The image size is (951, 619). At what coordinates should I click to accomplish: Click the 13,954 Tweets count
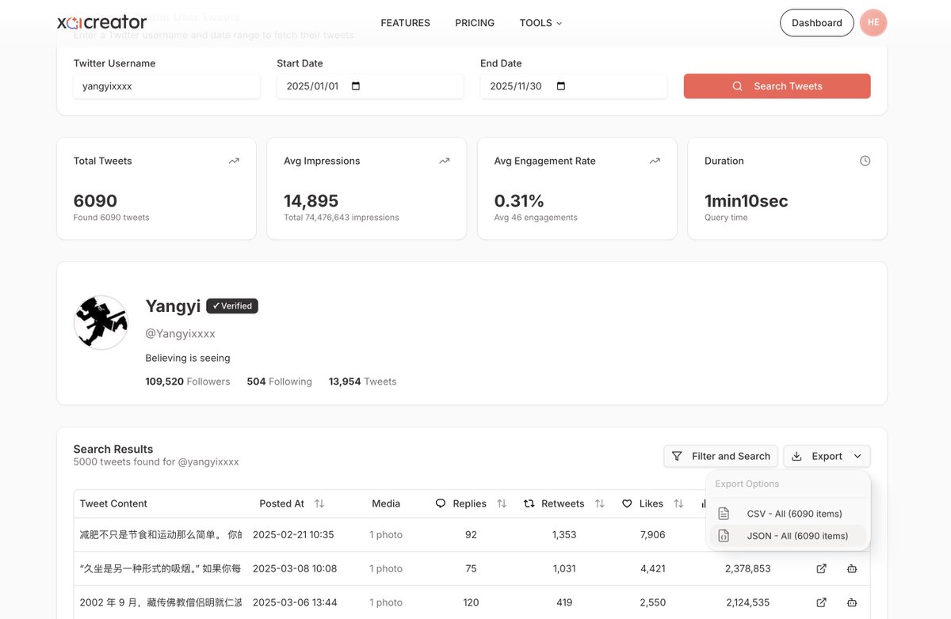363,382
